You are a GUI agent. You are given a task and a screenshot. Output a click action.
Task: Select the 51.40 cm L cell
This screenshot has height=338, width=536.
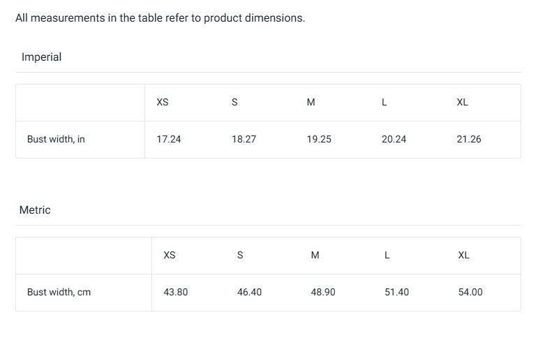tap(396, 293)
